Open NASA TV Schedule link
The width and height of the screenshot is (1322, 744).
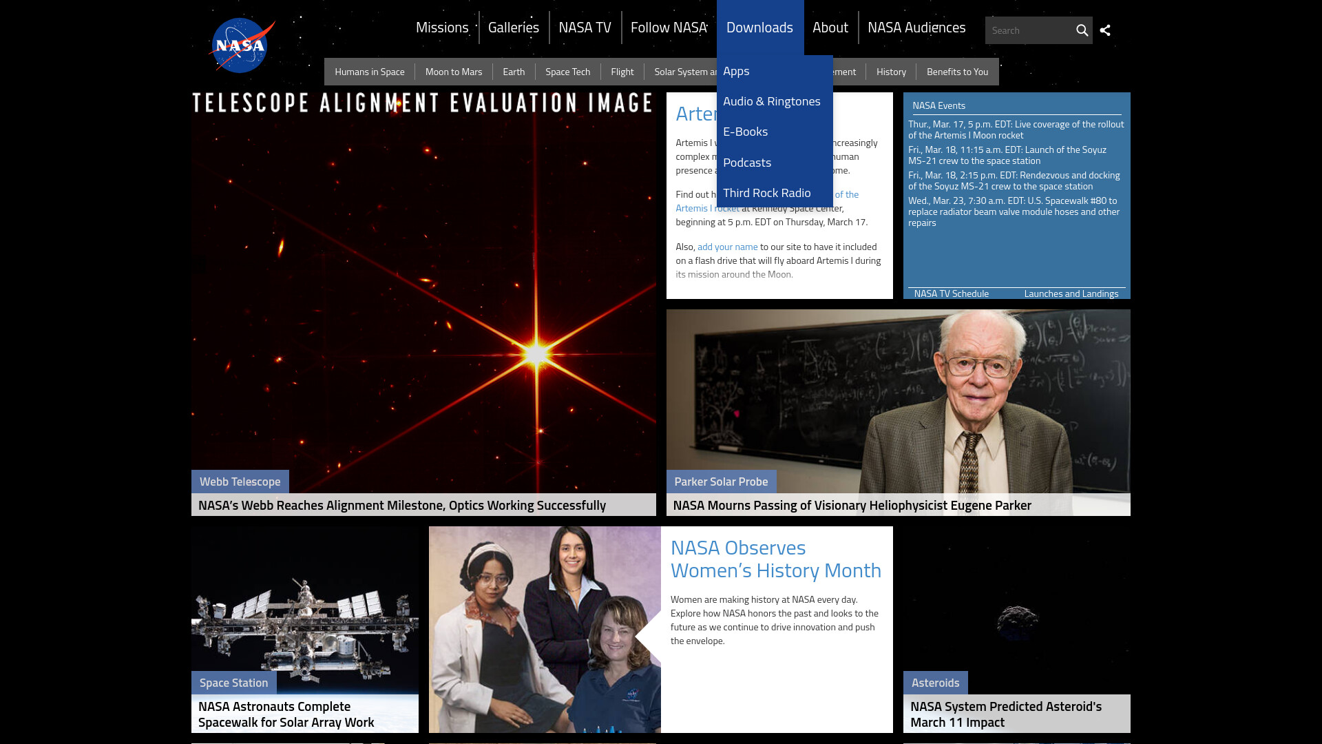(x=951, y=293)
